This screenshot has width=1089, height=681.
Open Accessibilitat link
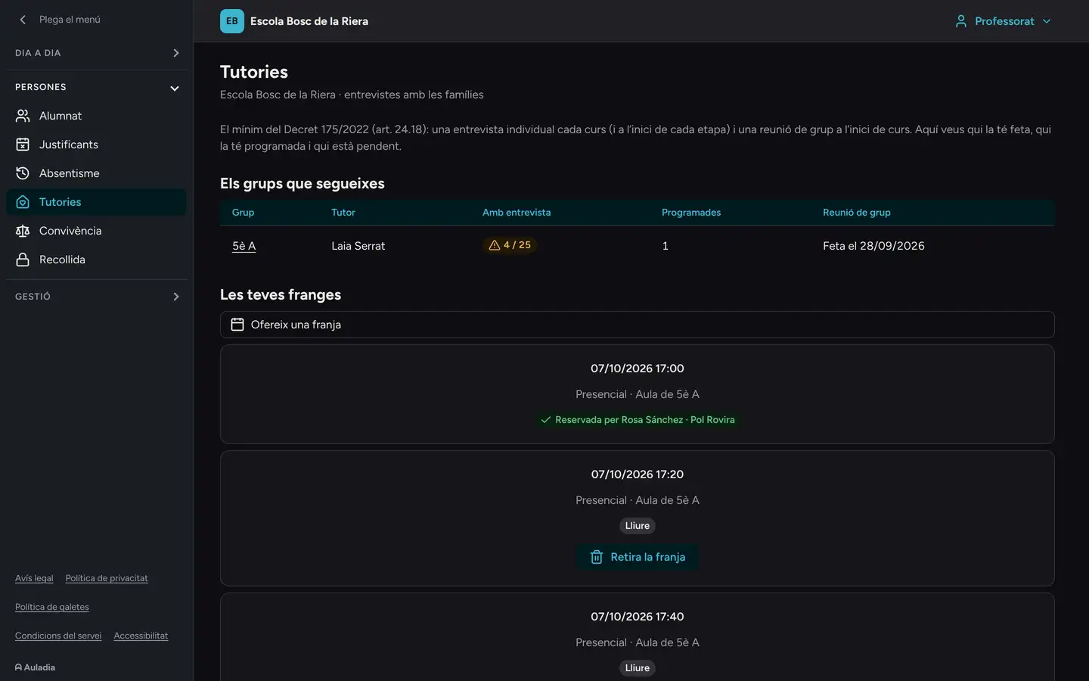141,636
